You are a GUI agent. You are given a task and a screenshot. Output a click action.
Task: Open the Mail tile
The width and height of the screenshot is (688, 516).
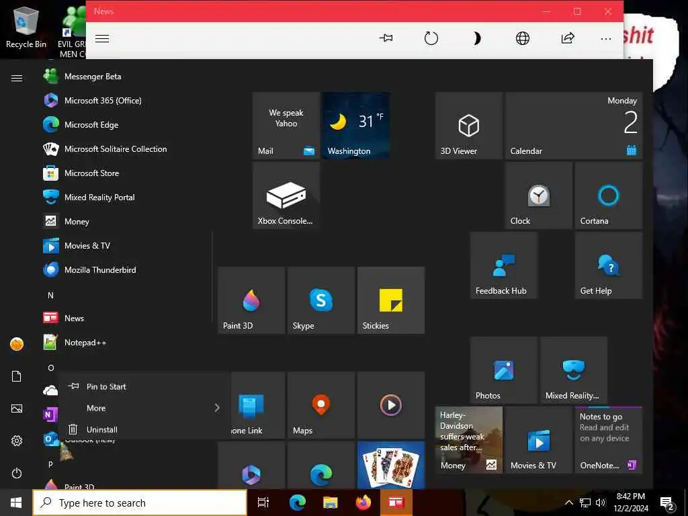point(286,126)
